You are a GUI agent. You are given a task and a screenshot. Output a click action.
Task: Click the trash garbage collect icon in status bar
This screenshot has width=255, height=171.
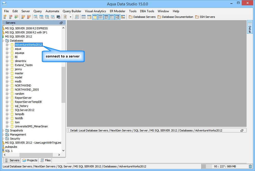click(x=250, y=166)
